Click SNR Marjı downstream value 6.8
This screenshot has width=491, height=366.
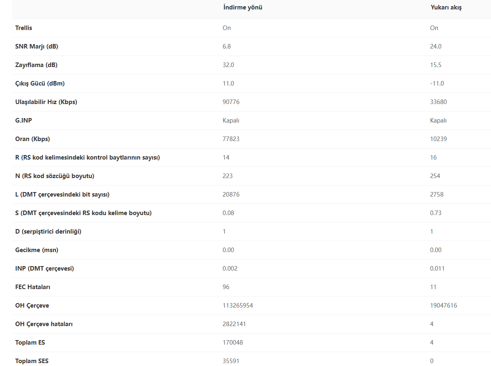click(227, 46)
